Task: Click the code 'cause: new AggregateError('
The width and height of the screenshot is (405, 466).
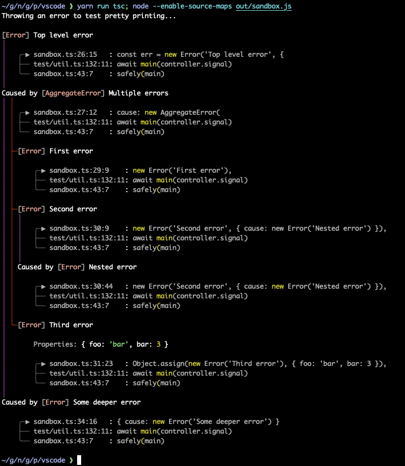Action: click(168, 113)
